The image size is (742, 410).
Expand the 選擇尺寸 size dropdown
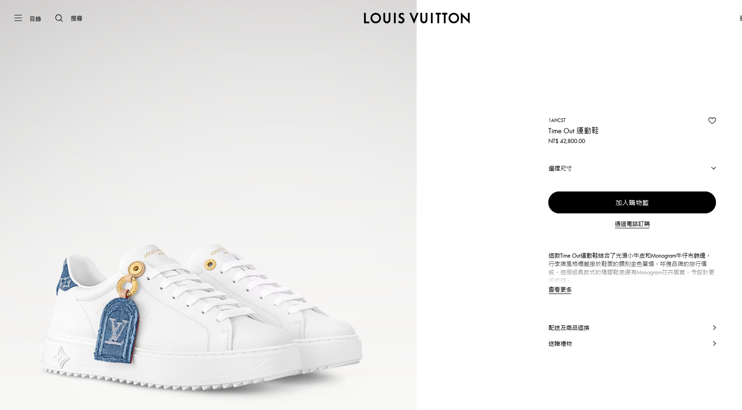pyautogui.click(x=632, y=168)
